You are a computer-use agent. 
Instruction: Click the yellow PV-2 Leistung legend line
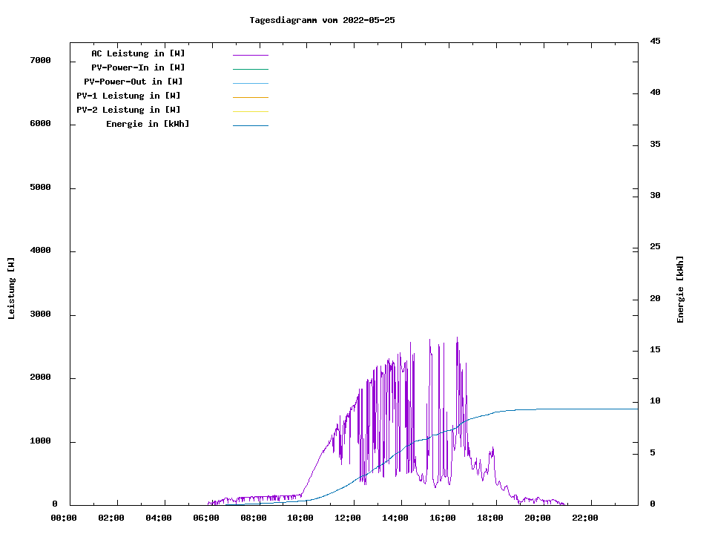(250, 111)
